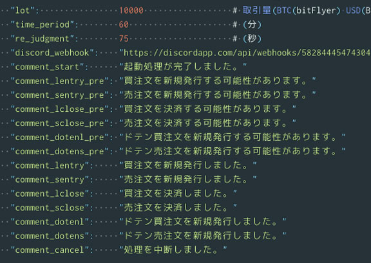
Task: Click the comment_dotens_pre message text
Action: tap(233, 151)
